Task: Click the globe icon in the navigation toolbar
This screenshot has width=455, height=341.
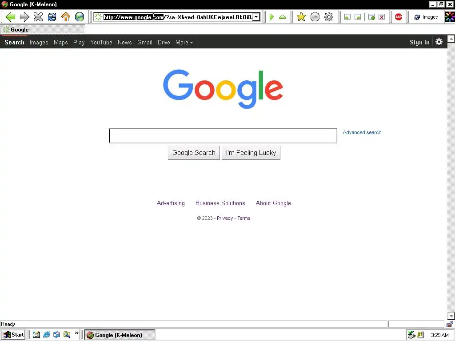Action: pos(79,17)
